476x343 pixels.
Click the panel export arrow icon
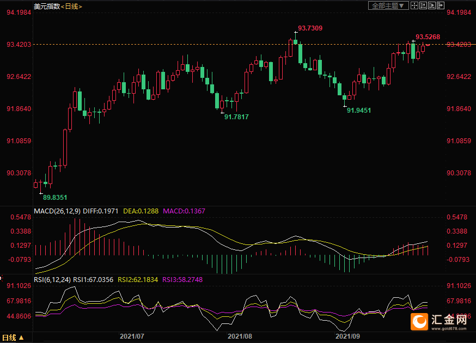point(441,5)
